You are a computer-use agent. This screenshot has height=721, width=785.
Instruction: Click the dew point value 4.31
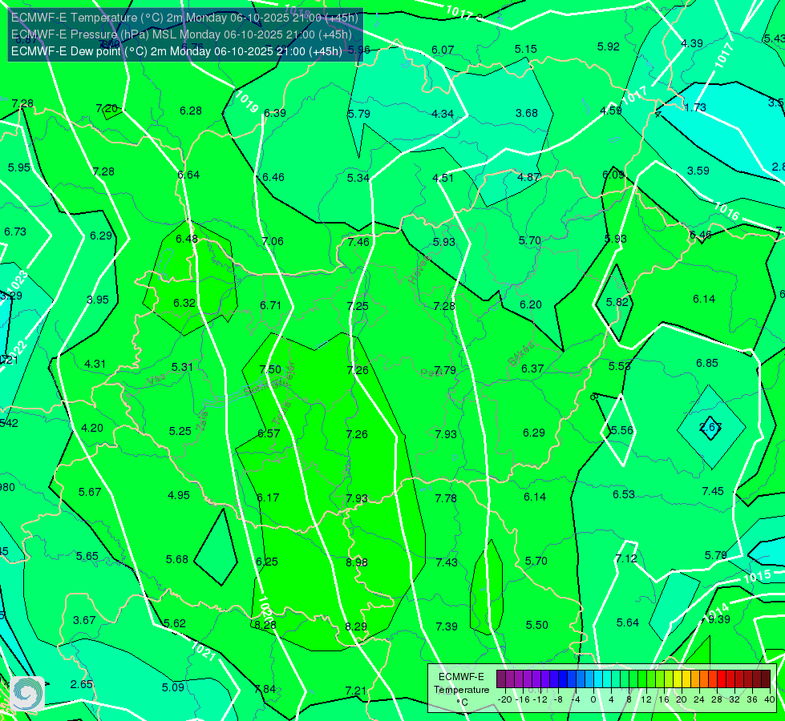95,364
